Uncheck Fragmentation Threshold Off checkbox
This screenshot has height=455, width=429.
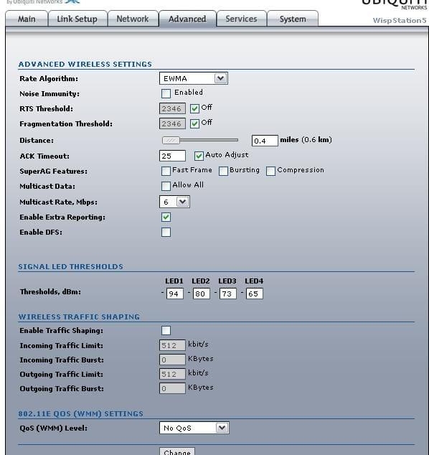coord(194,123)
